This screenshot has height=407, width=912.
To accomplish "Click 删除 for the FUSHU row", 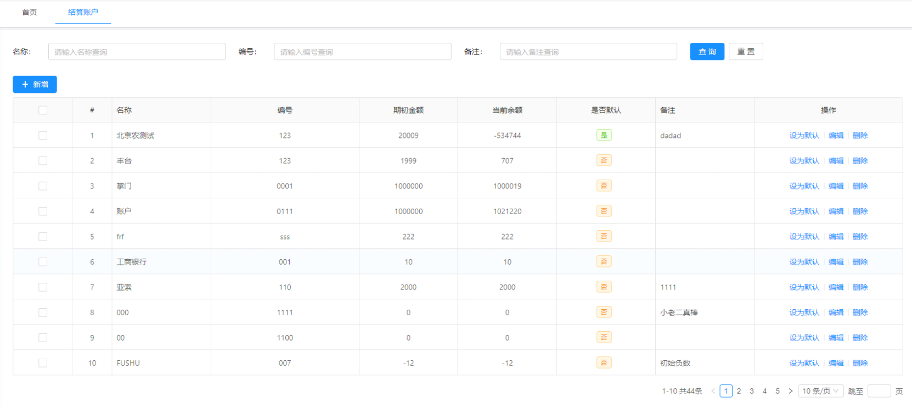I will tap(860, 363).
